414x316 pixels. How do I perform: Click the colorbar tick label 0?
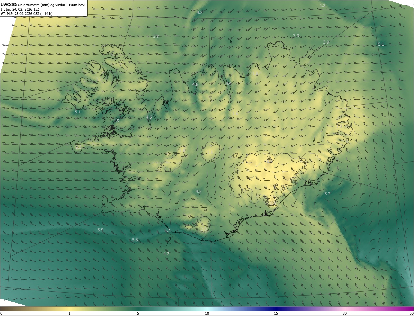(1, 313)
